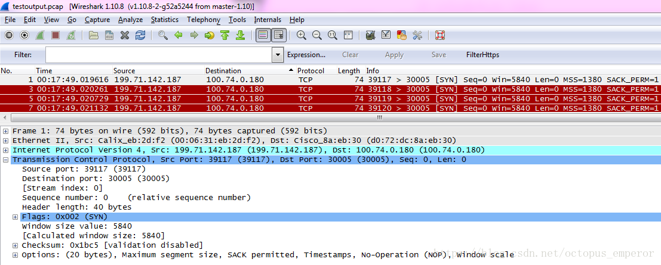The height and width of the screenshot is (265, 661).
Task: Go back in packet history (left arrow)
Action: tap(179, 35)
